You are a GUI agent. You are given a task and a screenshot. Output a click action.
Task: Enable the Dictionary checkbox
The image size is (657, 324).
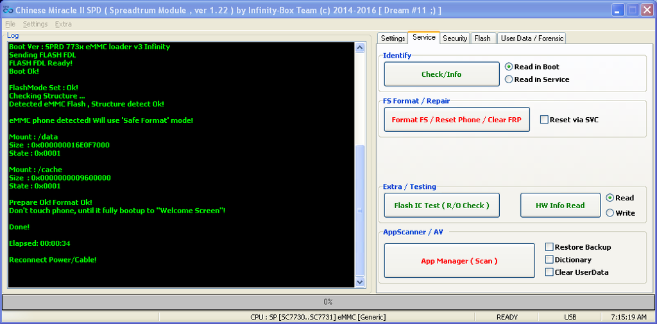pos(549,260)
